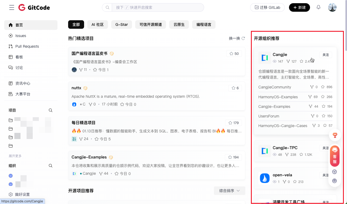Screen dimensions: 347x204
Task: Open the 综合排序 sort dropdown
Action: click(229, 191)
